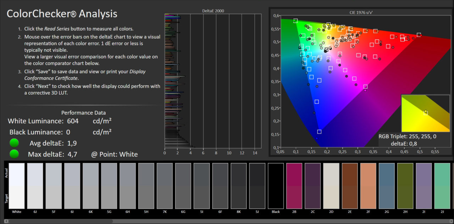Select the 2G steel blue swatch
Image resolution: width=454 pixels, height=224 pixels.
point(386,186)
